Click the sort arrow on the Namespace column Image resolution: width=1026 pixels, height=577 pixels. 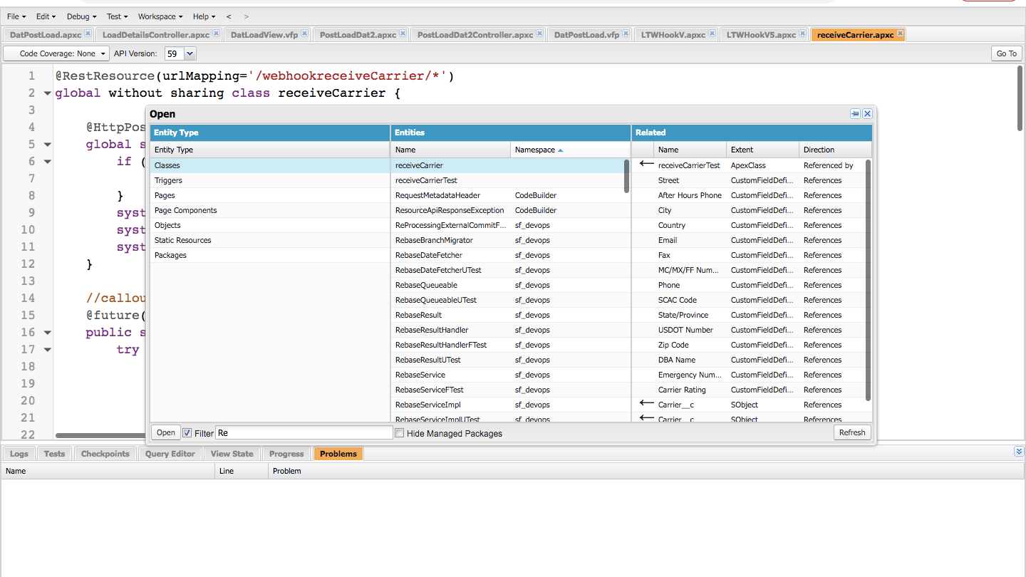560,150
